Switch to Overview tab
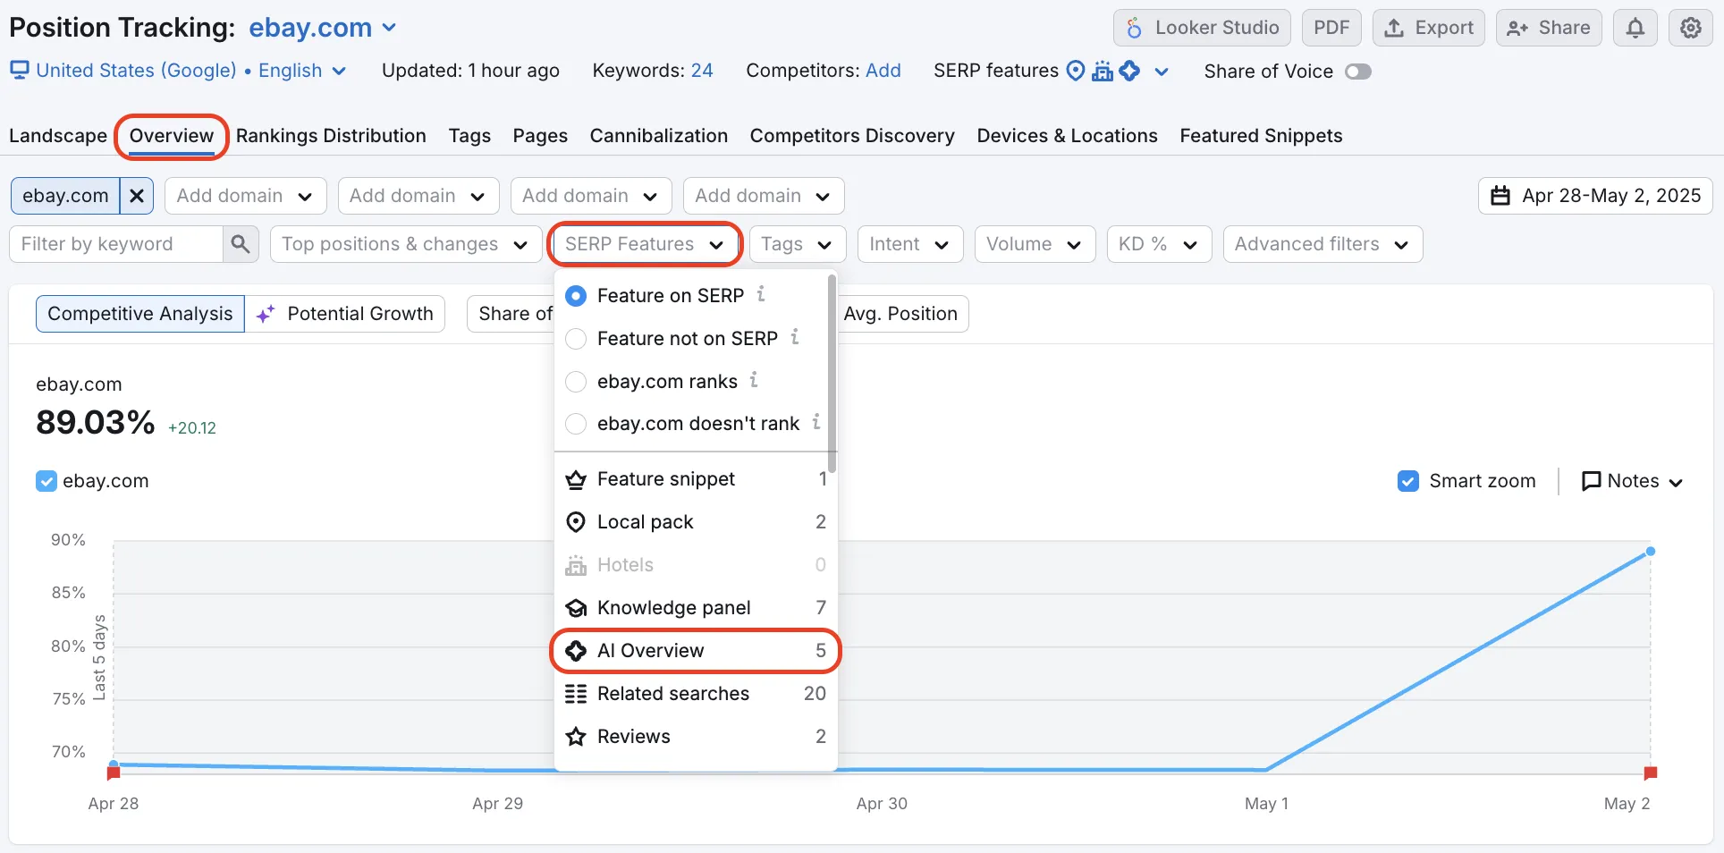The image size is (1724, 853). pyautogui.click(x=172, y=136)
